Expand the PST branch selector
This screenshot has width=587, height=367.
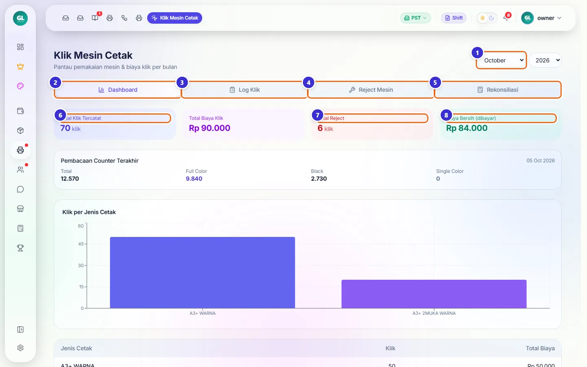(x=415, y=18)
